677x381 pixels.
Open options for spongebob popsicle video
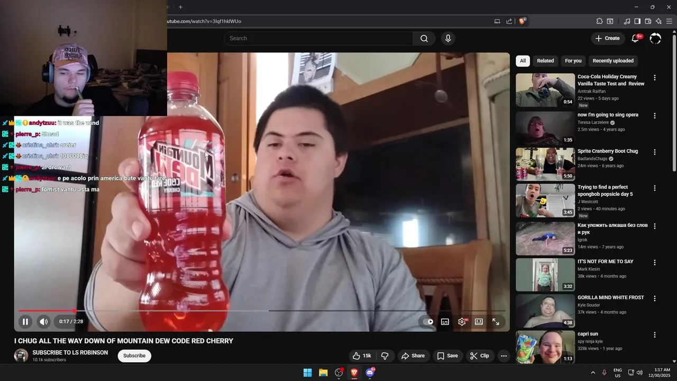tap(655, 188)
